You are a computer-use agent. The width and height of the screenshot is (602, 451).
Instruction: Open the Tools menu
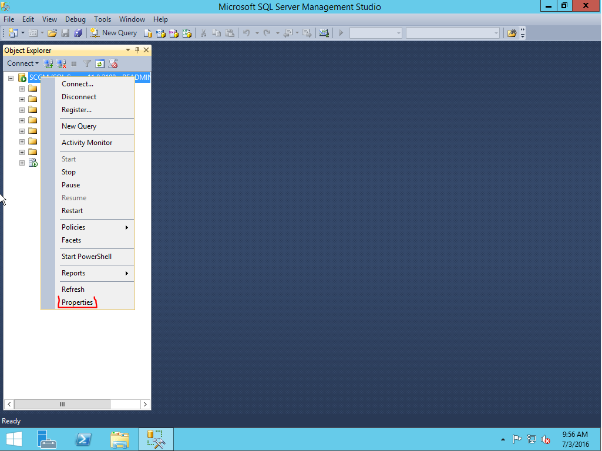tap(103, 19)
